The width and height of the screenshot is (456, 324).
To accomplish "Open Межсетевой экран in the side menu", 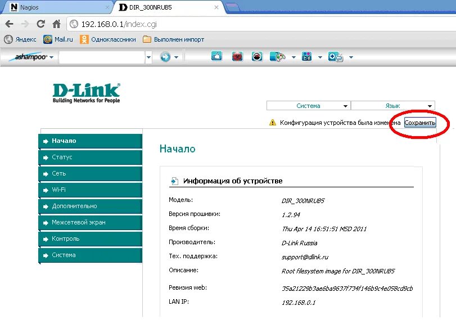I will [x=90, y=222].
